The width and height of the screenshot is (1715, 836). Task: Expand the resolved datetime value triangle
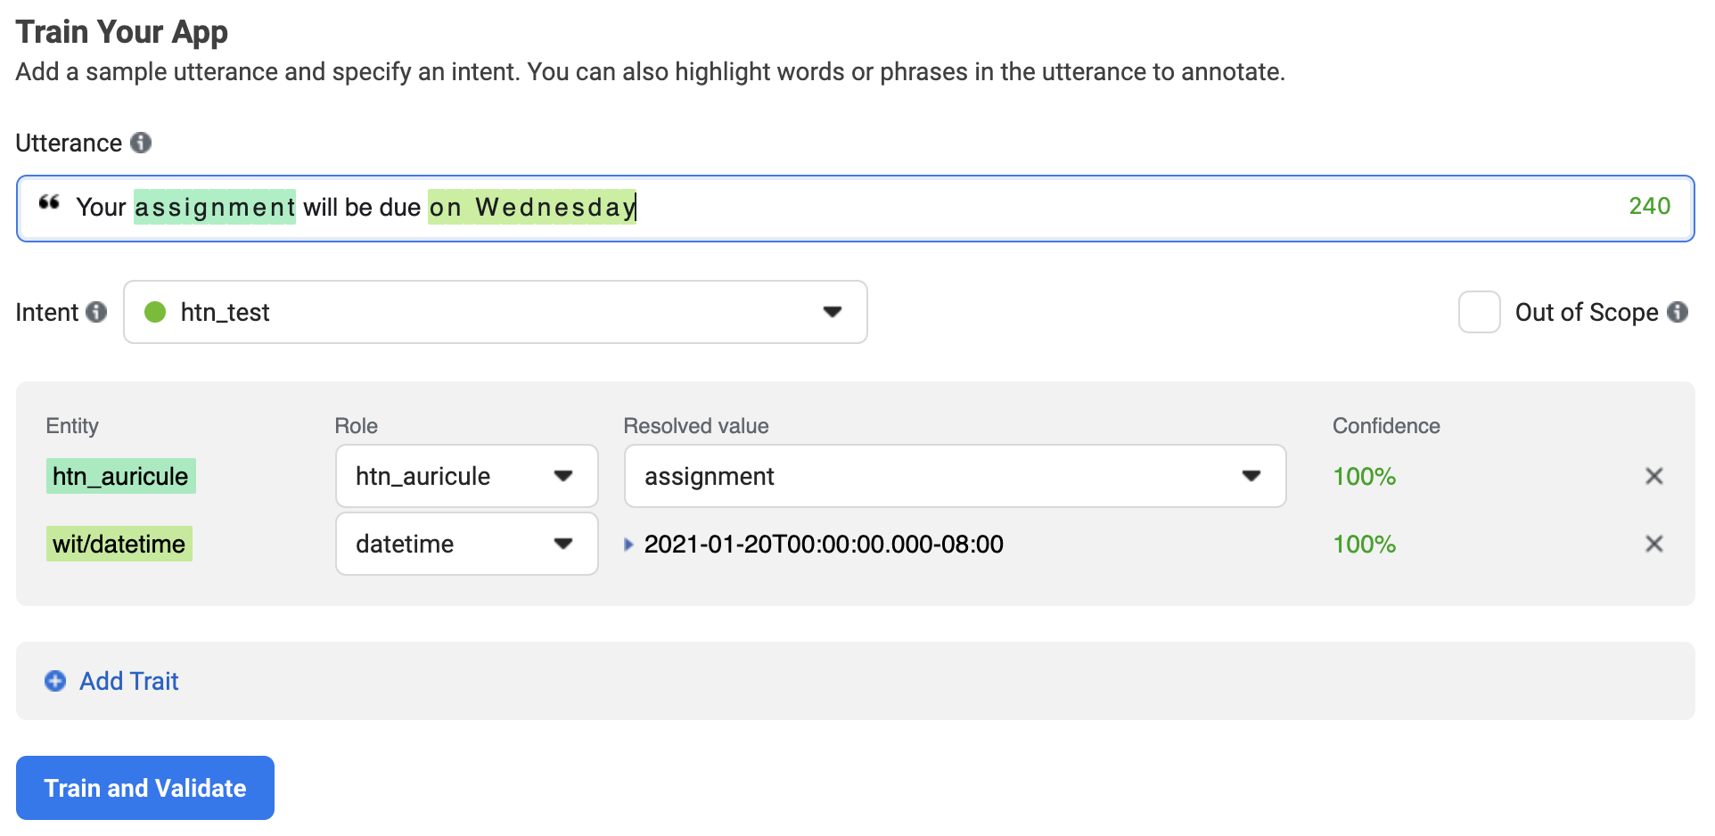click(628, 545)
